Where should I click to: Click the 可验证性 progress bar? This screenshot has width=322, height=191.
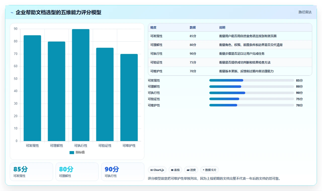(x=252, y=99)
